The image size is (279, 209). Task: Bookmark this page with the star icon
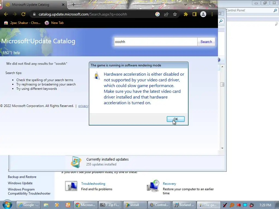(175, 14)
